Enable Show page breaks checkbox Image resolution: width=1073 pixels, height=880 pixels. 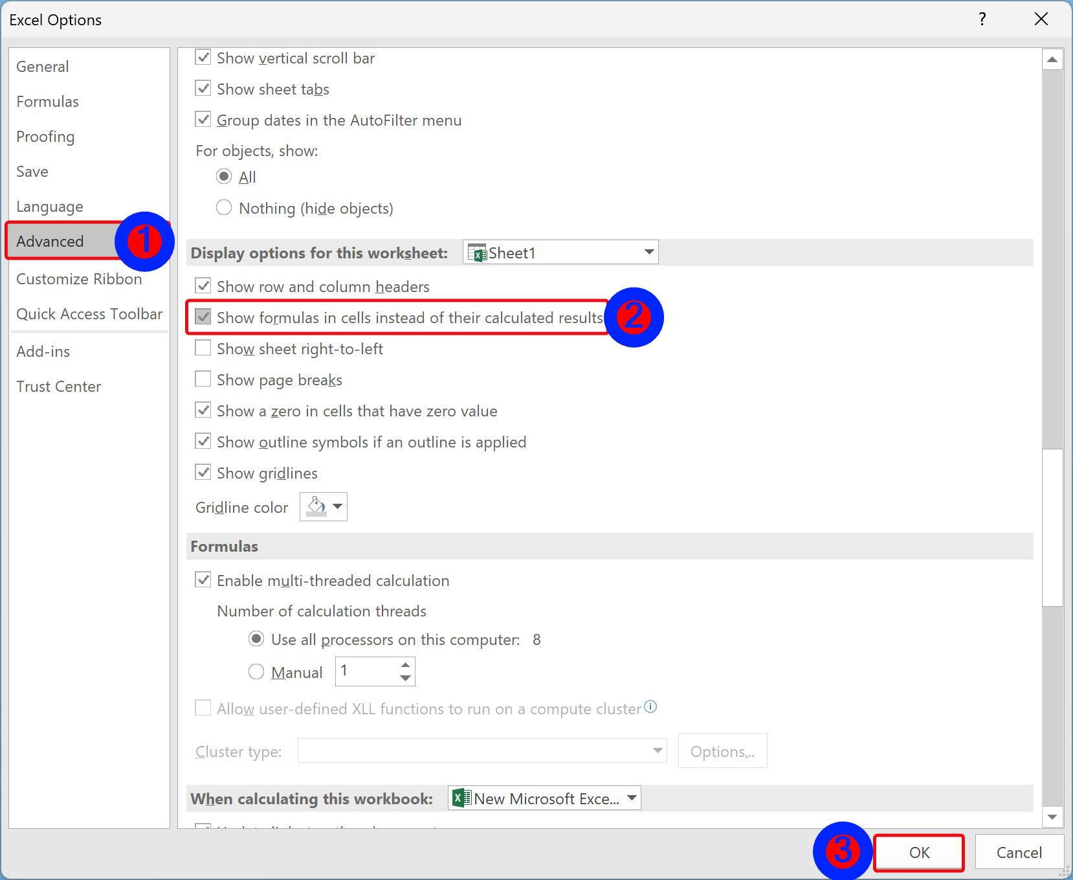pyautogui.click(x=203, y=379)
